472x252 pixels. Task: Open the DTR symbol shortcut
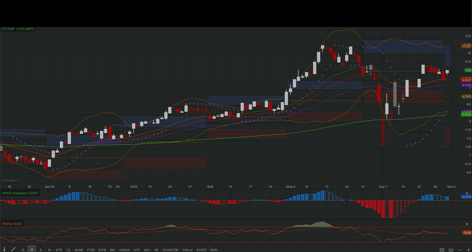pos(59,250)
